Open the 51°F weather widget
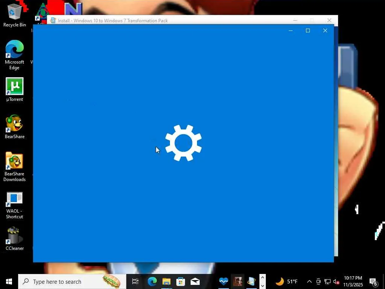 coord(286,281)
